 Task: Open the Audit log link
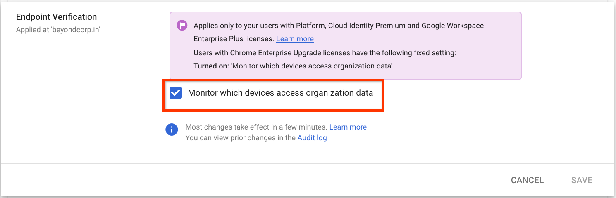click(312, 138)
